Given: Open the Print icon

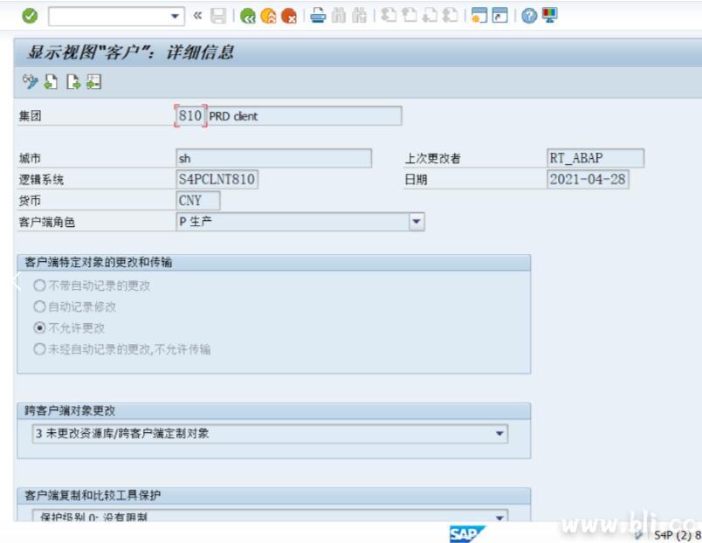Looking at the screenshot, I should pos(319,14).
